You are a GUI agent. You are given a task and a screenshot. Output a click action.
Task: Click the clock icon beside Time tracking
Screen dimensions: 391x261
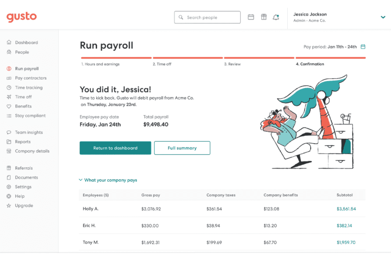point(9,88)
